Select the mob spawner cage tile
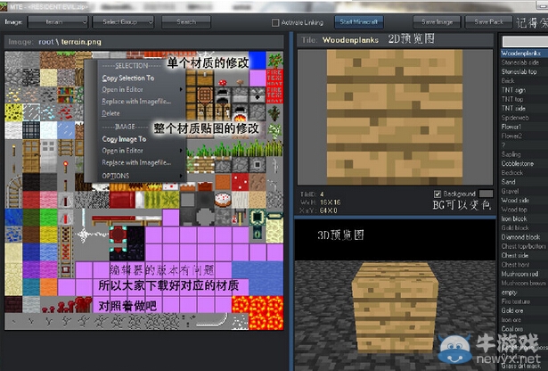 (31, 129)
